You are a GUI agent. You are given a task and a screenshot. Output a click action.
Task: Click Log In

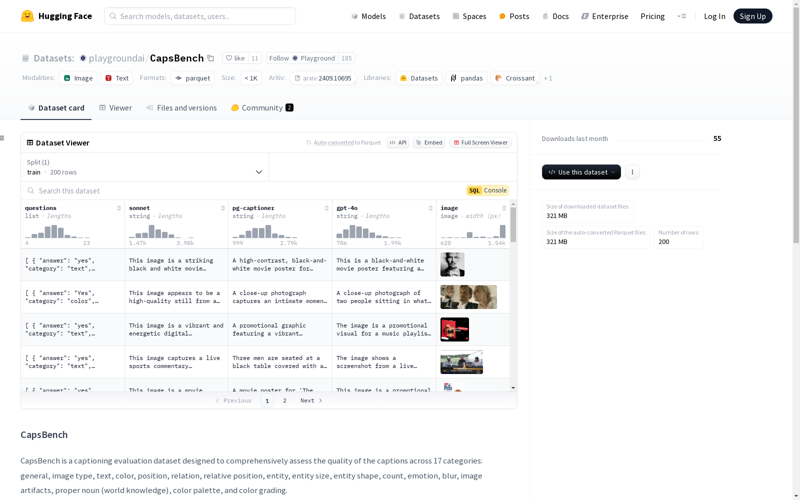pyautogui.click(x=714, y=16)
